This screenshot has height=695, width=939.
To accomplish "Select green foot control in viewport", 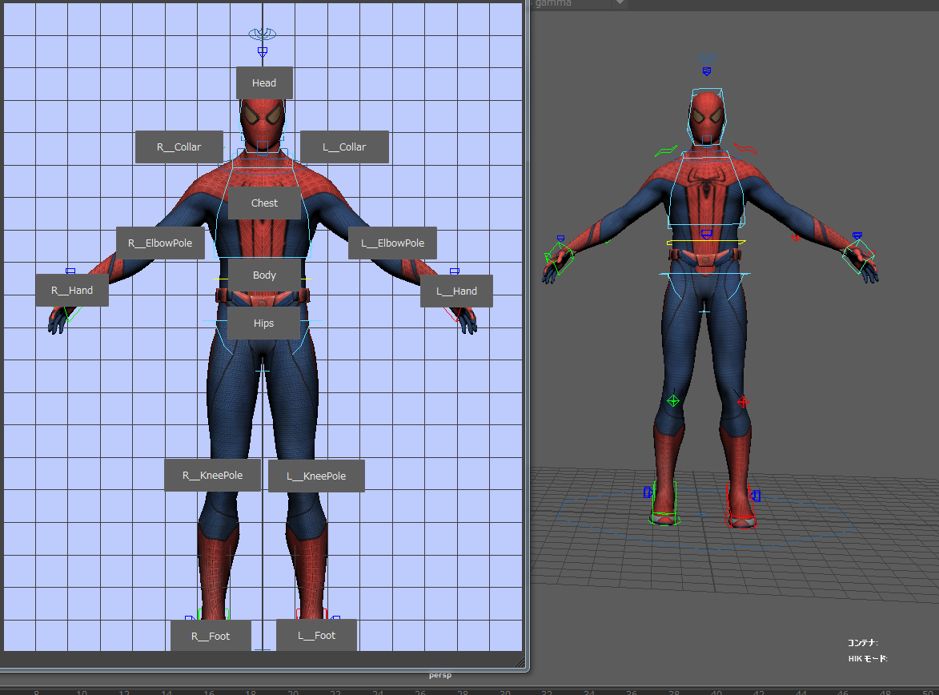I will 664,504.
